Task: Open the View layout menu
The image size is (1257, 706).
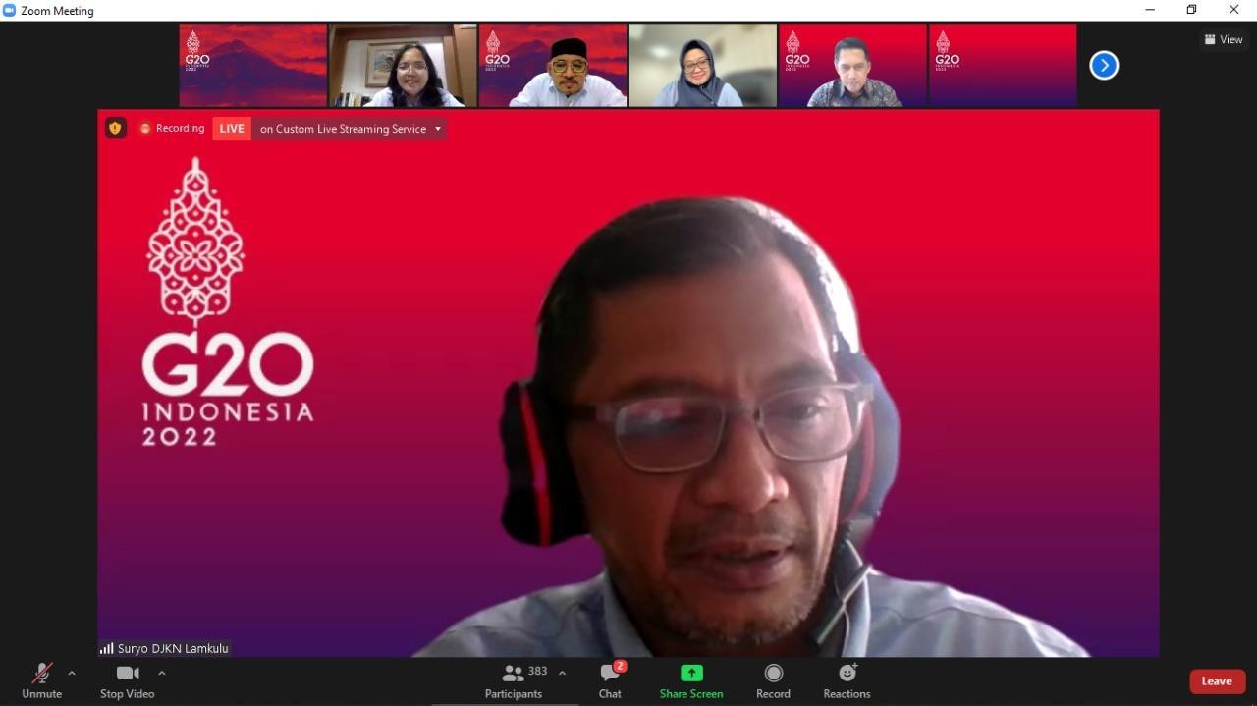Action: pos(1224,40)
